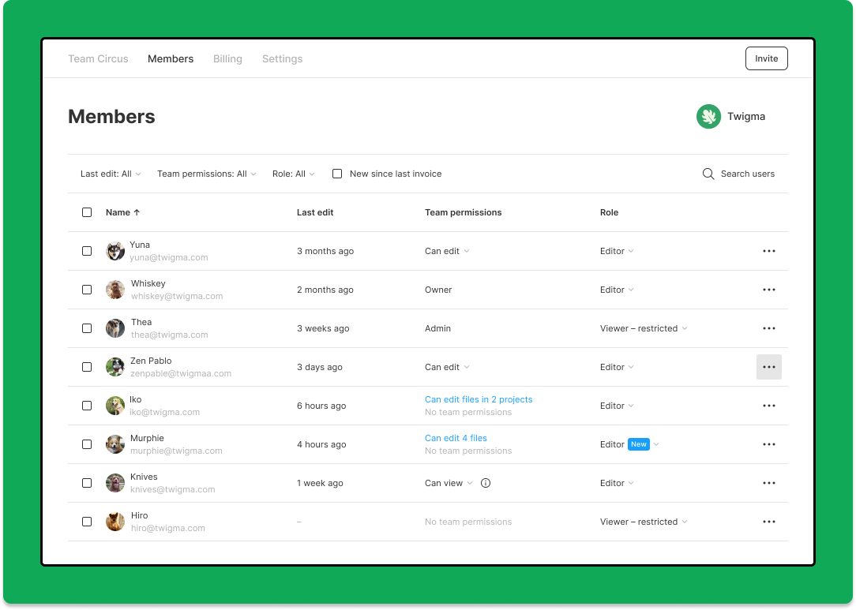
Task: Enable the New since last invoice checkbox
Action: pos(337,174)
